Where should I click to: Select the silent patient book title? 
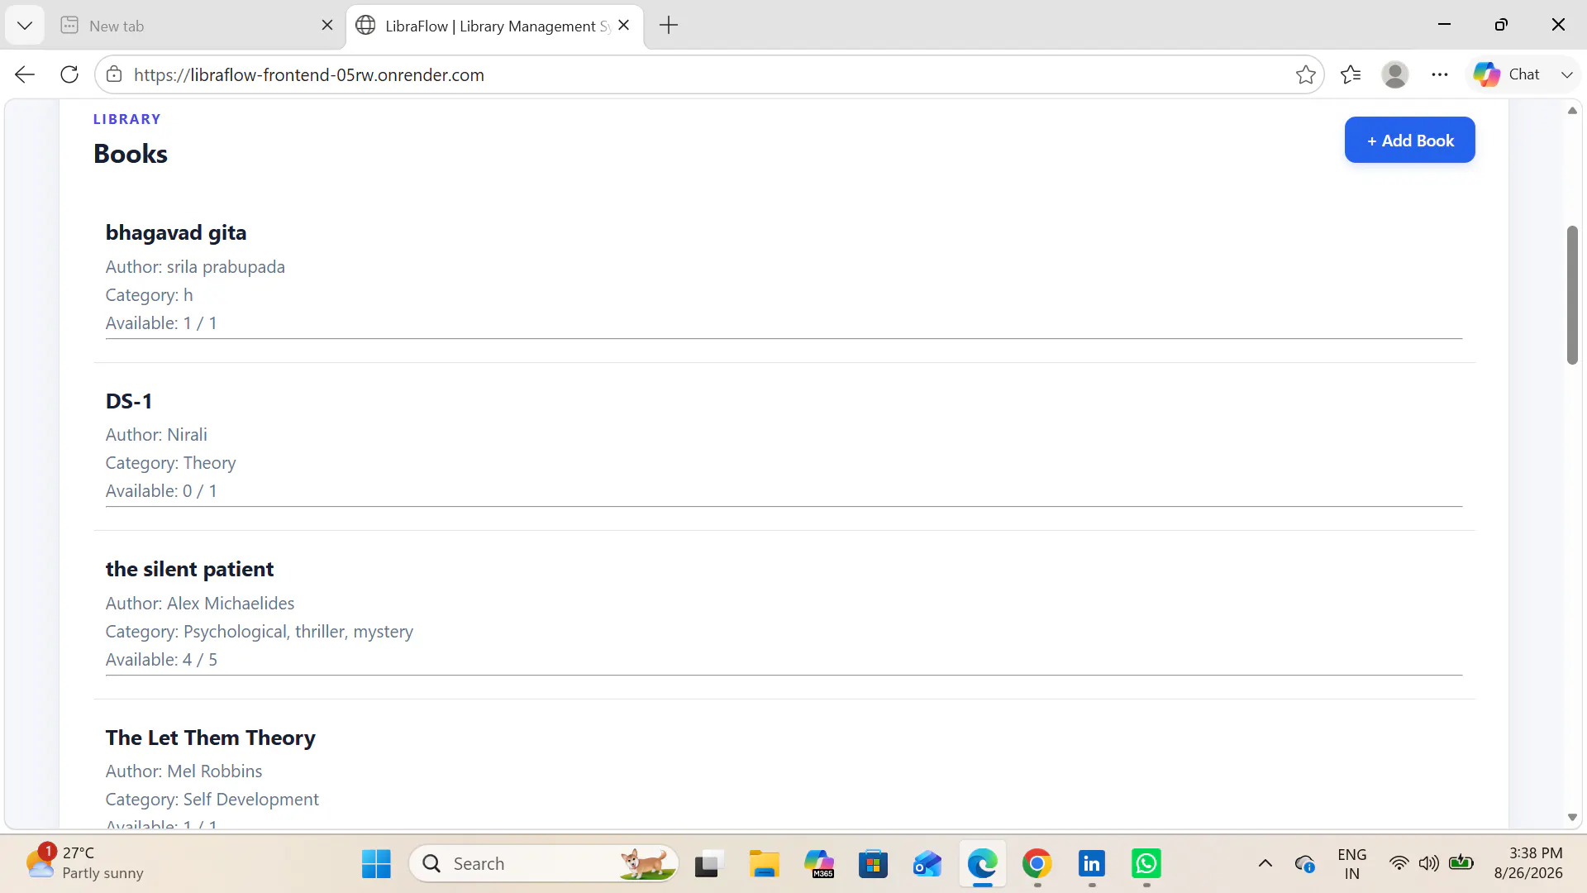coord(189,569)
